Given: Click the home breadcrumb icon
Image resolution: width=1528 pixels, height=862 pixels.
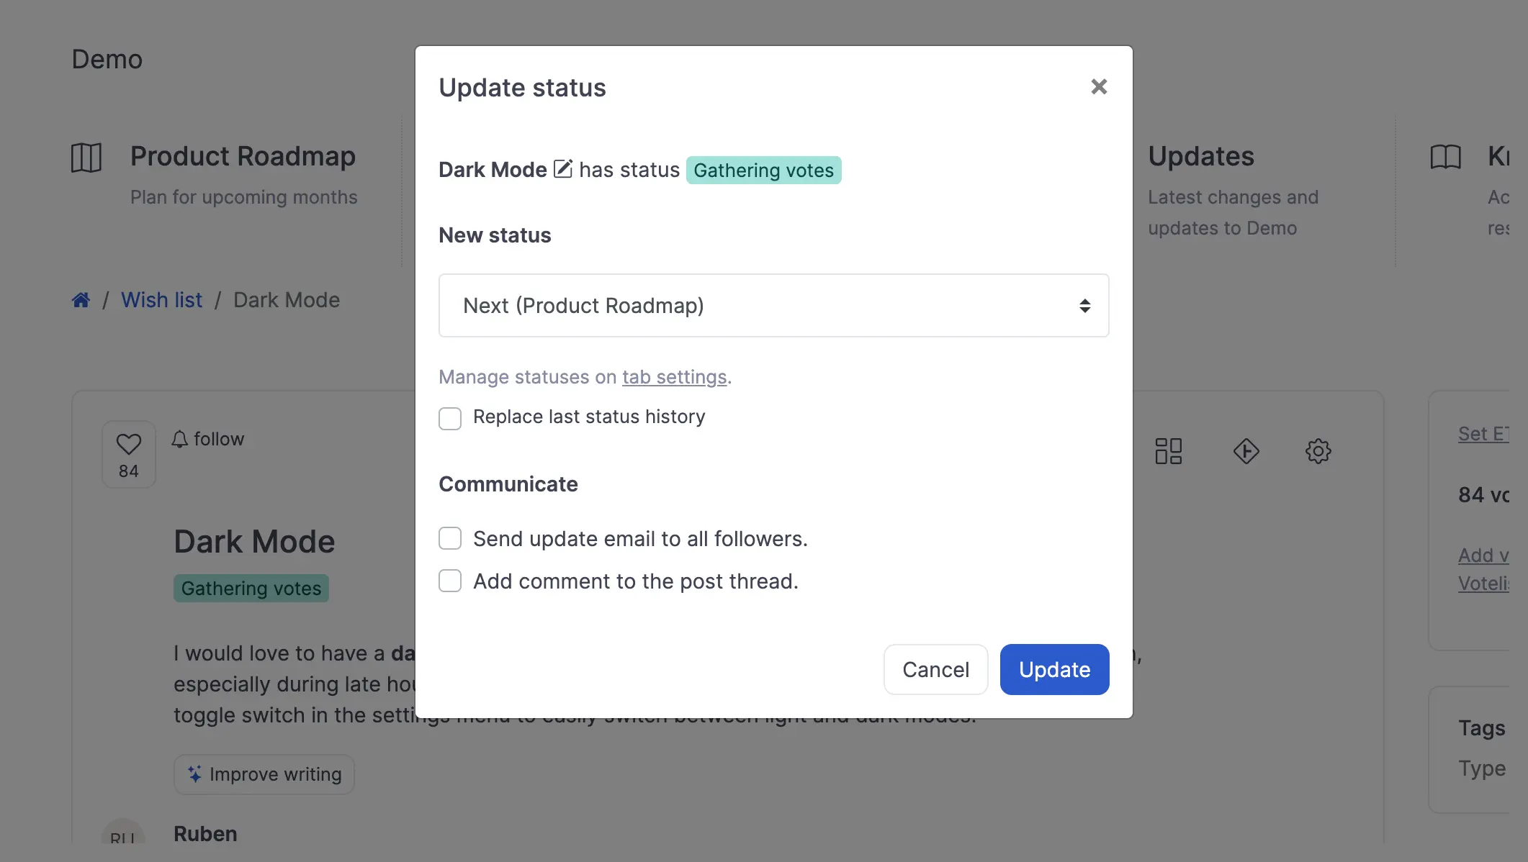Looking at the screenshot, I should pyautogui.click(x=81, y=300).
